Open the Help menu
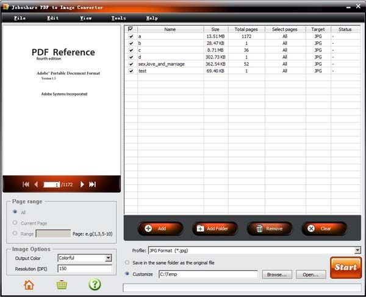 [152, 18]
